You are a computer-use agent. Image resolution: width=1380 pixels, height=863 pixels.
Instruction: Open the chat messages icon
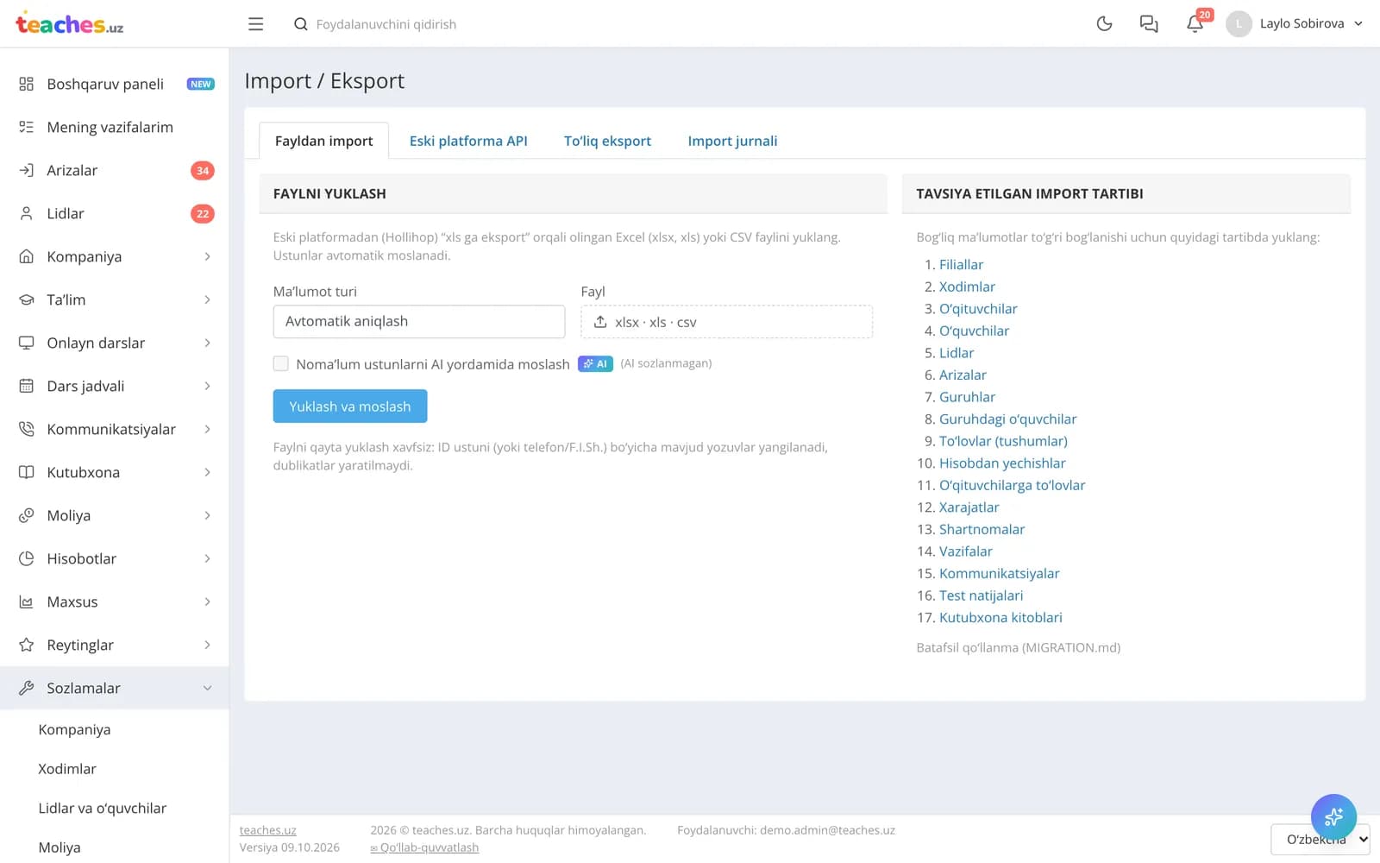(x=1149, y=24)
